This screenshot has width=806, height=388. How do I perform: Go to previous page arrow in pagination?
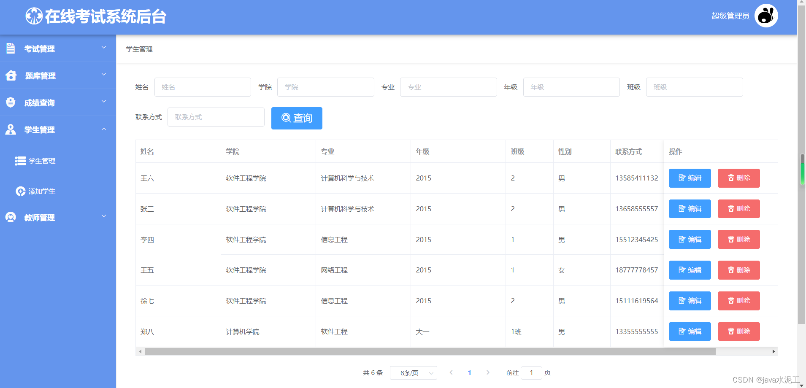[x=451, y=372]
